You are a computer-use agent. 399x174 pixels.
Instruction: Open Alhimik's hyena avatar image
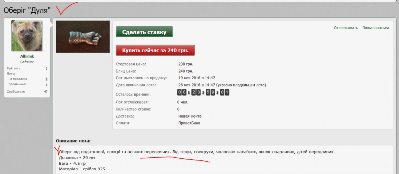[27, 36]
